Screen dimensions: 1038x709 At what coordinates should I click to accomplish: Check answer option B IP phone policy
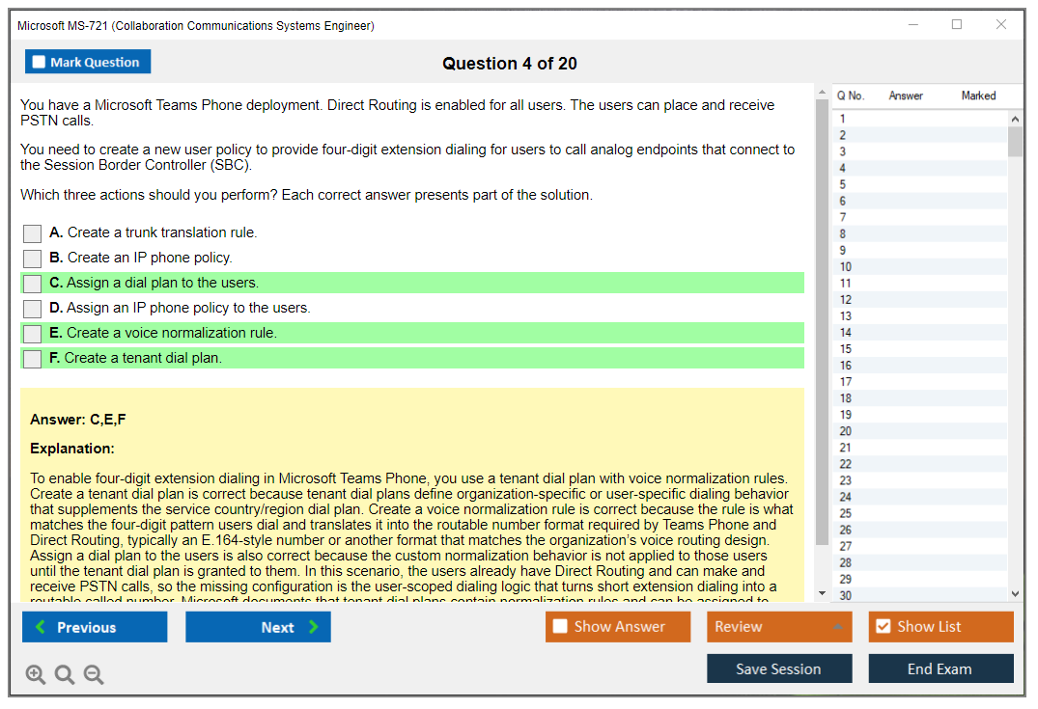click(x=33, y=259)
